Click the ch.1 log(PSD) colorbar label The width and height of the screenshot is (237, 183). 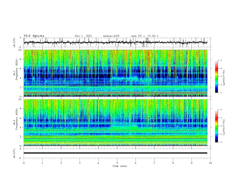pyautogui.click(x=224, y=78)
